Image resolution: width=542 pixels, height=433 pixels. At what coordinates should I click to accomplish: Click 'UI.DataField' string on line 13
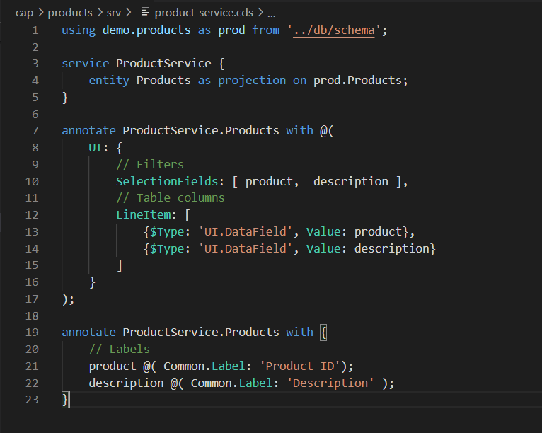[245, 231]
